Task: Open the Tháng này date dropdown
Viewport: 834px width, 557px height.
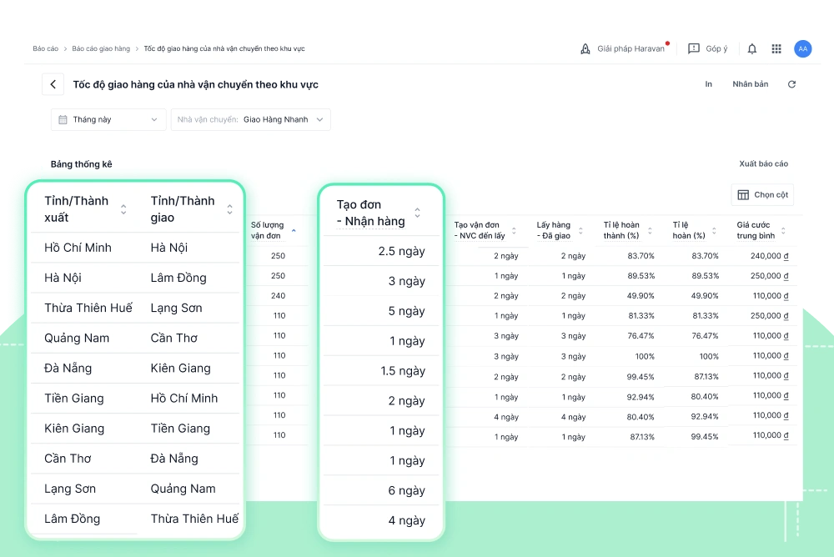Action: point(108,120)
